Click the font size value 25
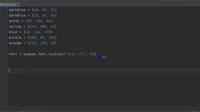 coord(92,54)
